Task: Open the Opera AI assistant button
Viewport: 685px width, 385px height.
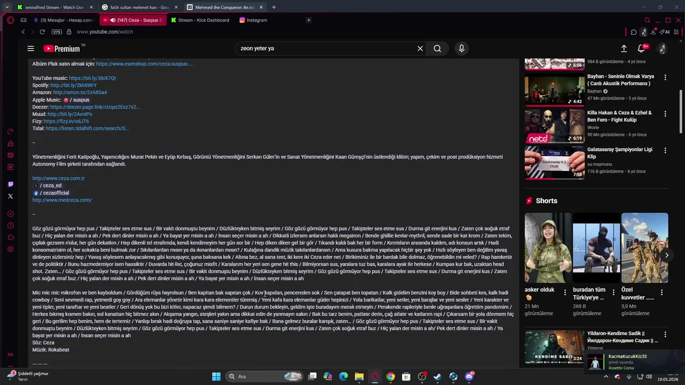Action: pyautogui.click(x=664, y=32)
